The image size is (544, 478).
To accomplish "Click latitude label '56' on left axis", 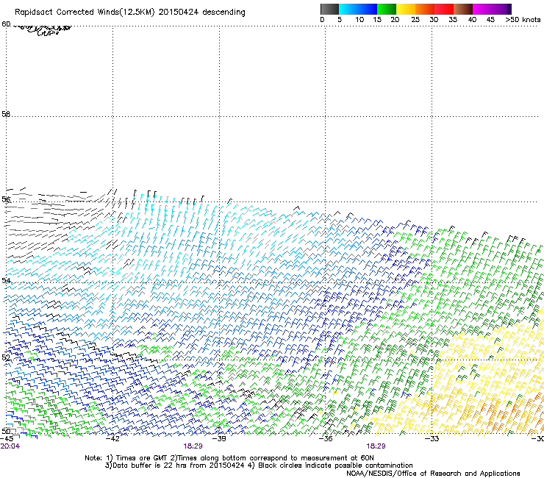I will coord(6,199).
